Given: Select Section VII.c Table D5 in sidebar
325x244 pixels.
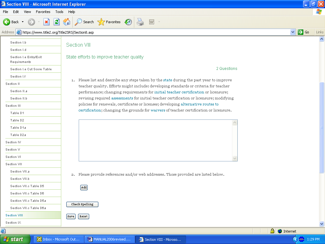Looking at the screenshot, I should (27, 186).
